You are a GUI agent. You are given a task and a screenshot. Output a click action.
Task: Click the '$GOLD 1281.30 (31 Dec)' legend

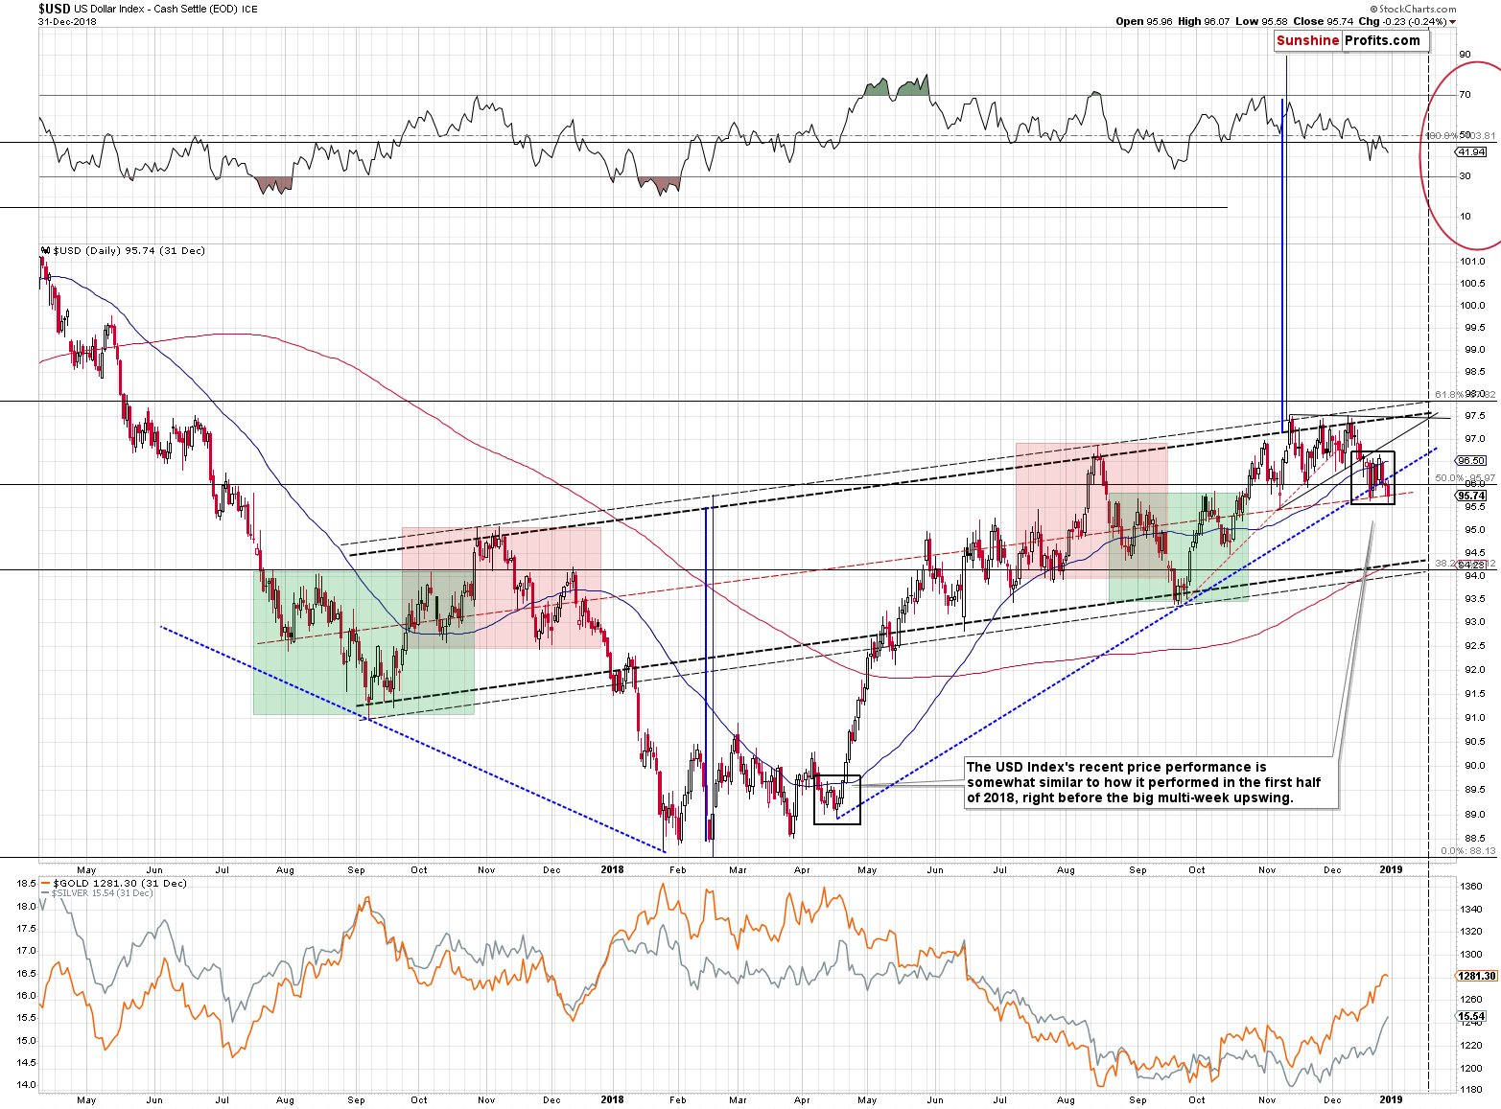115,883
